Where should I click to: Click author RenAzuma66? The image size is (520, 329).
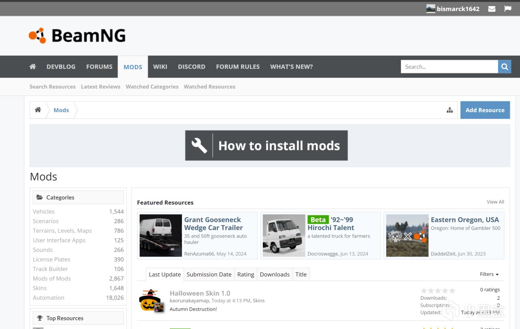click(x=199, y=254)
